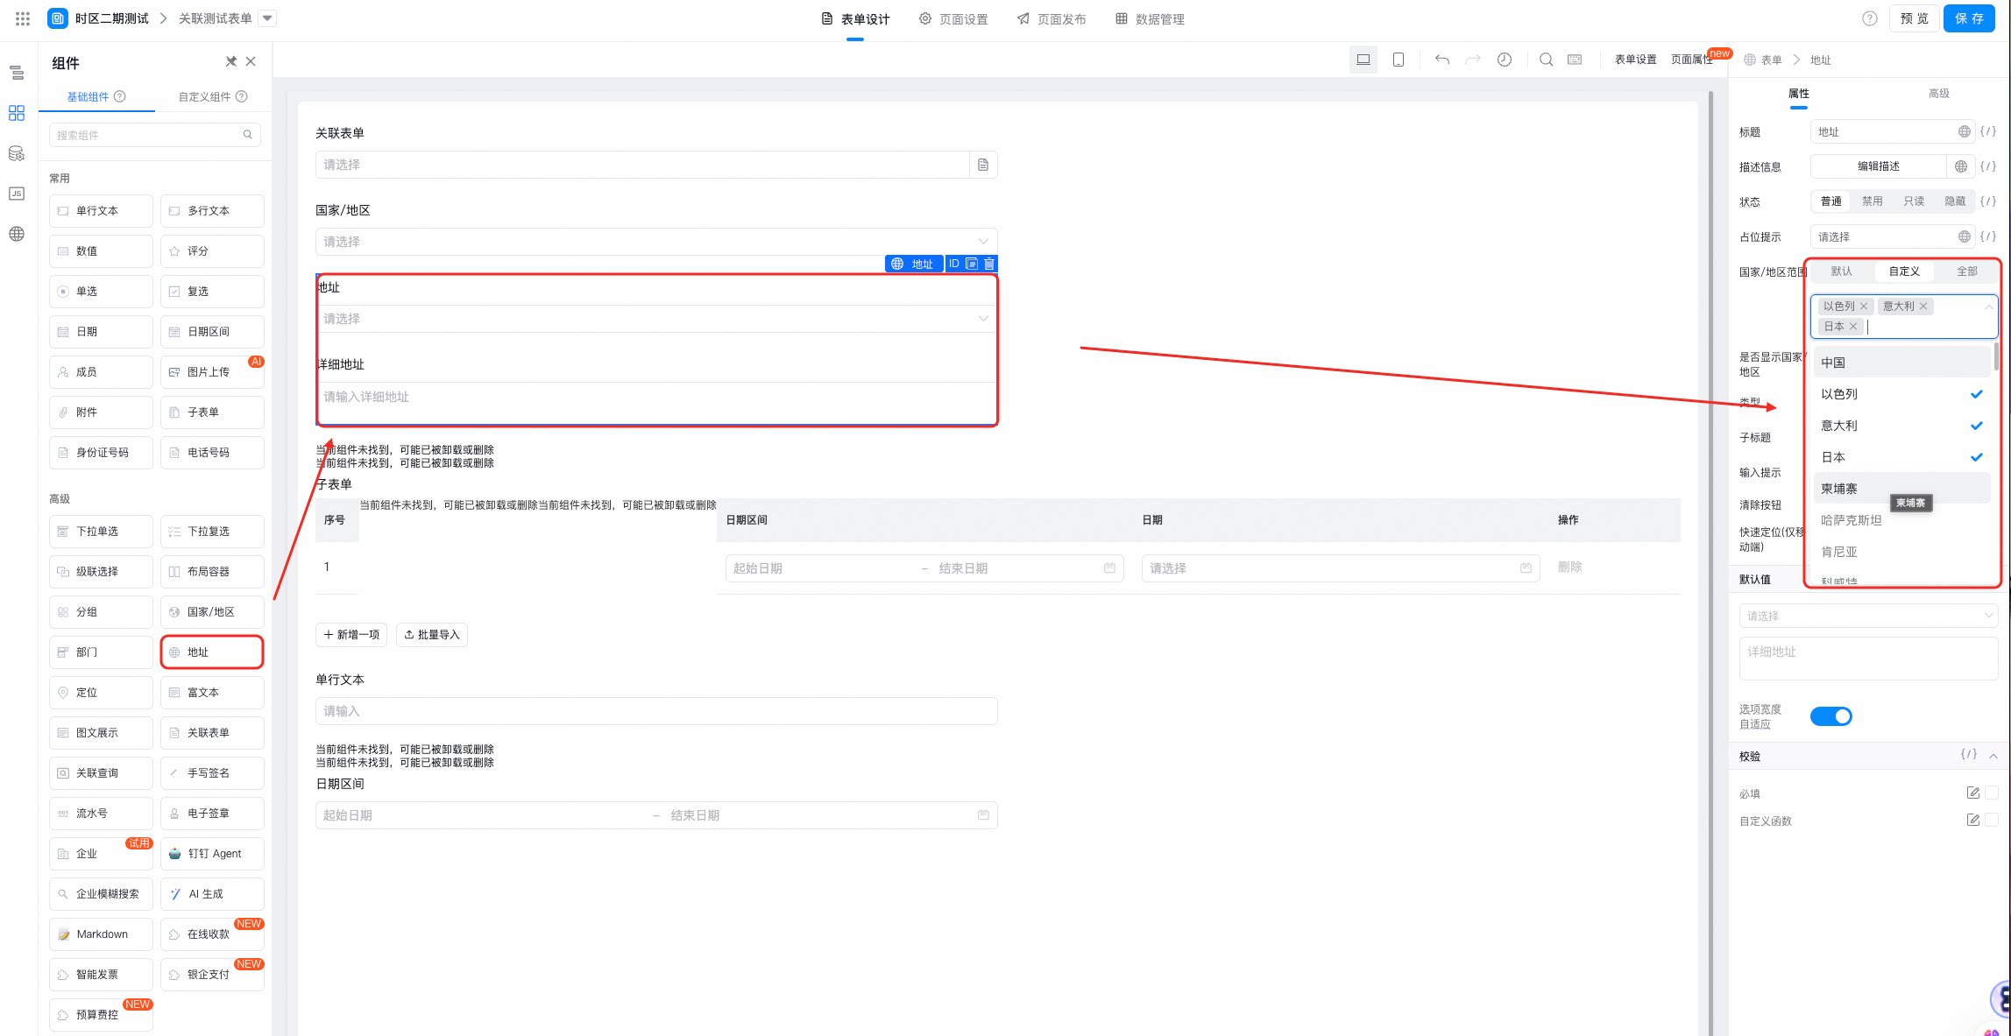Click the undo arrow in toolbar
The width and height of the screenshot is (2011, 1036).
click(x=1441, y=60)
